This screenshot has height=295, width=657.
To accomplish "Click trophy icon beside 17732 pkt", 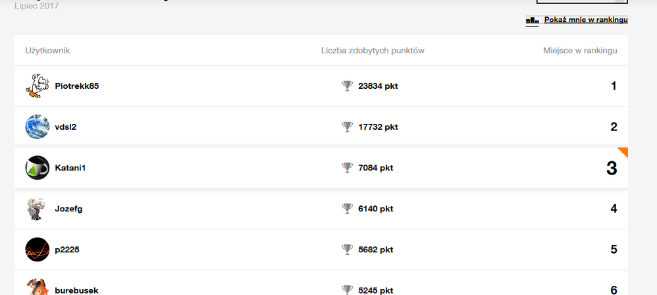I will click(348, 127).
